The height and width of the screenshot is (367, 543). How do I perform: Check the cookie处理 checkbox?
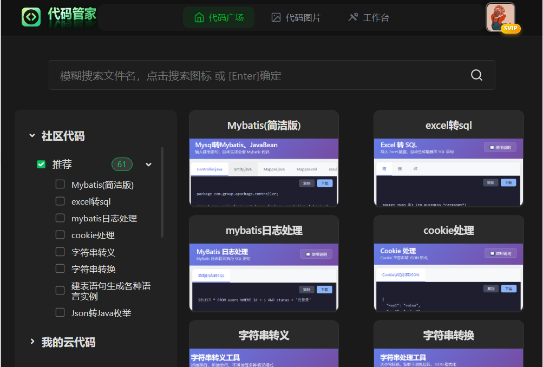coord(60,235)
